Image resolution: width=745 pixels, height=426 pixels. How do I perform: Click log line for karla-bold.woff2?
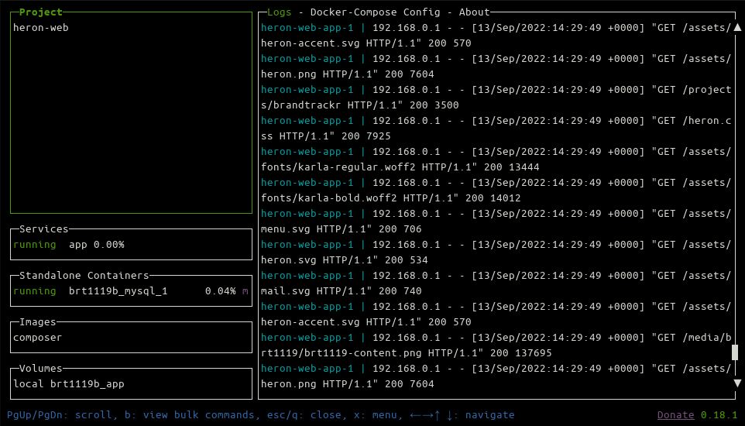pos(496,191)
